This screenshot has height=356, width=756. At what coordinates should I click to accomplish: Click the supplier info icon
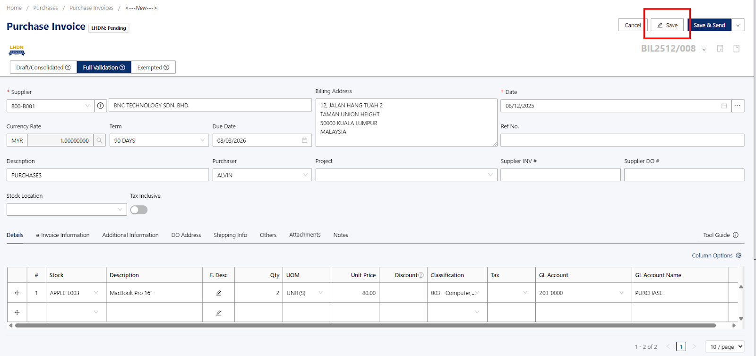[x=100, y=106]
